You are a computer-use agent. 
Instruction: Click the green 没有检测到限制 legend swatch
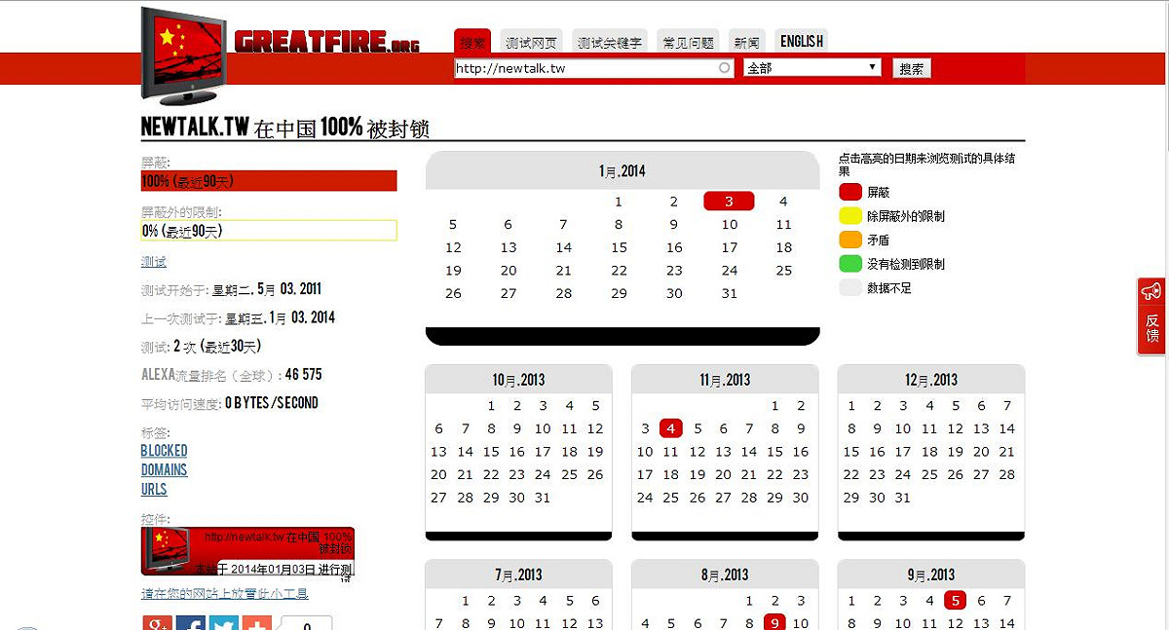click(x=850, y=264)
